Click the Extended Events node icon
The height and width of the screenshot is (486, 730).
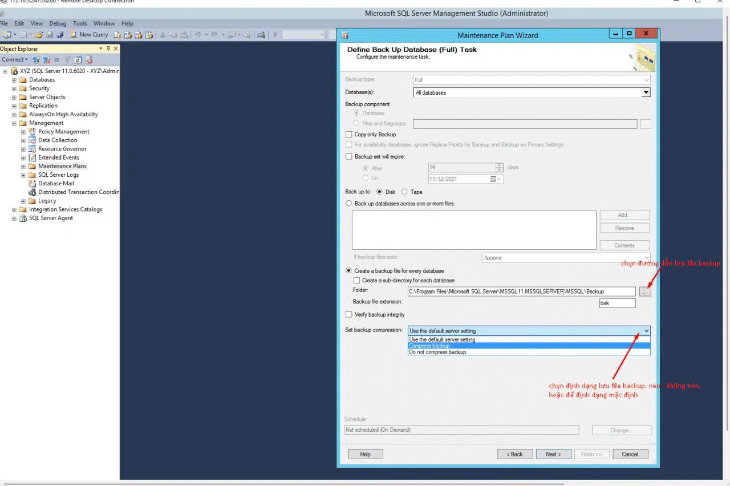pyautogui.click(x=33, y=157)
